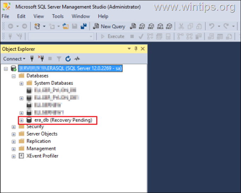Open the Redo history dropdown arrow
Image resolution: width=241 pixels, height=193 pixels.
(233, 26)
